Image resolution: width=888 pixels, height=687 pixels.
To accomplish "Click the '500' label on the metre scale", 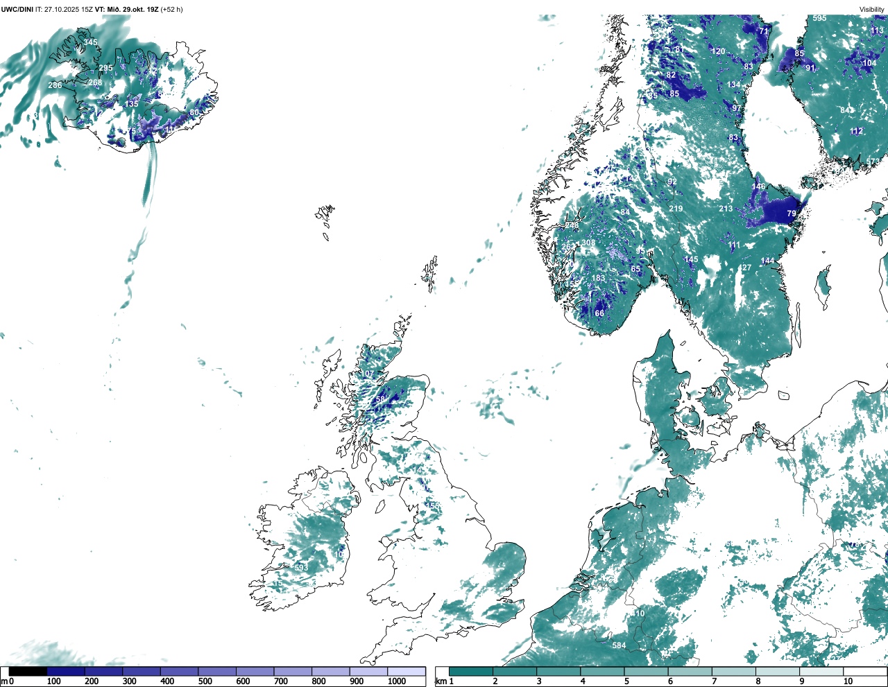I will [x=205, y=681].
